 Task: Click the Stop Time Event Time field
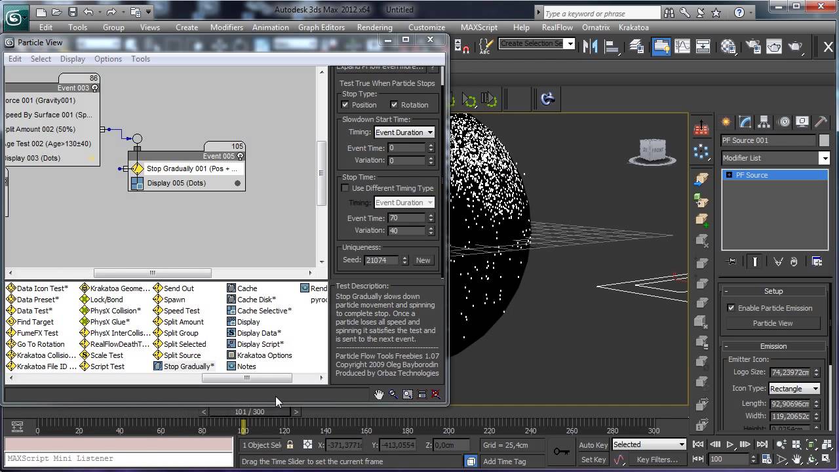click(x=406, y=218)
